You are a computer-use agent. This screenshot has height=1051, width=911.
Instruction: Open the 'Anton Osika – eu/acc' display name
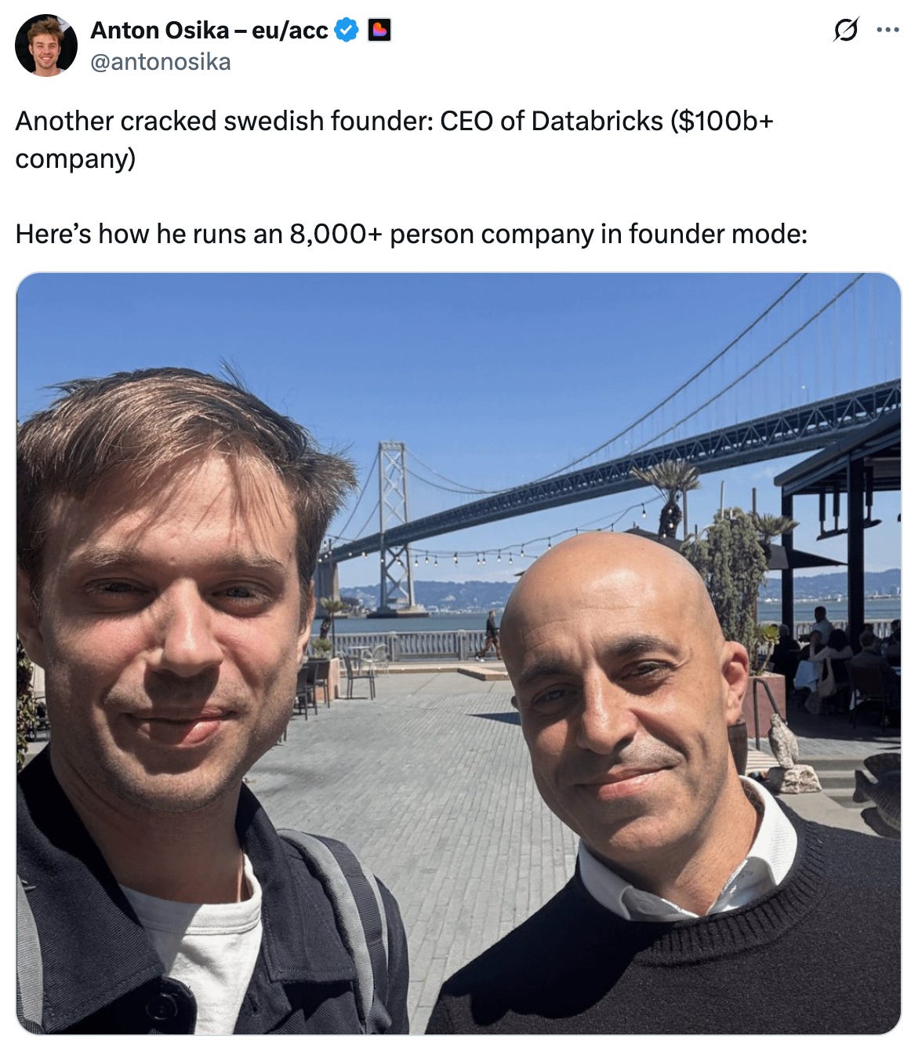click(x=209, y=30)
